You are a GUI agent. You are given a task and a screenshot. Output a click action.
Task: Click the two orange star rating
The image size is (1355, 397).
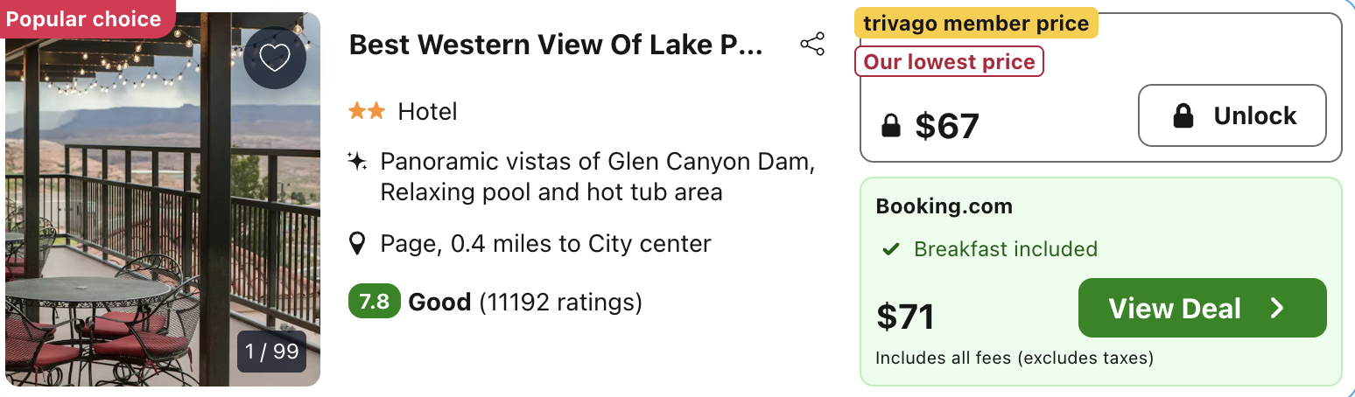(367, 112)
